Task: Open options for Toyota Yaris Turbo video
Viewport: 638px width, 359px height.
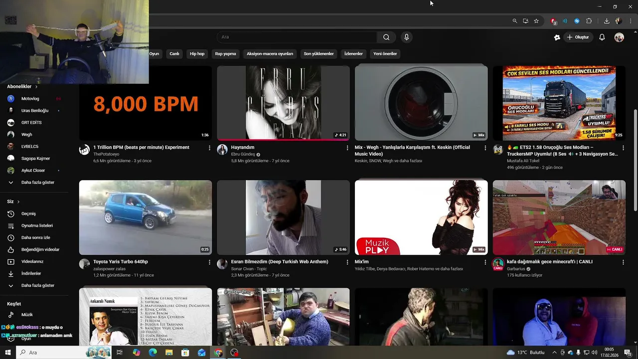Action: [209, 262]
